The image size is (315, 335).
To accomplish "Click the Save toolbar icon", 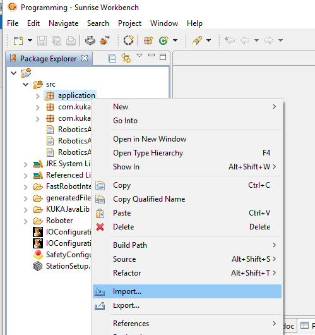I will click(42, 40).
